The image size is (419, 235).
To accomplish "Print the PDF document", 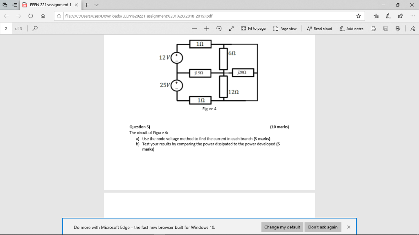I will tap(374, 29).
